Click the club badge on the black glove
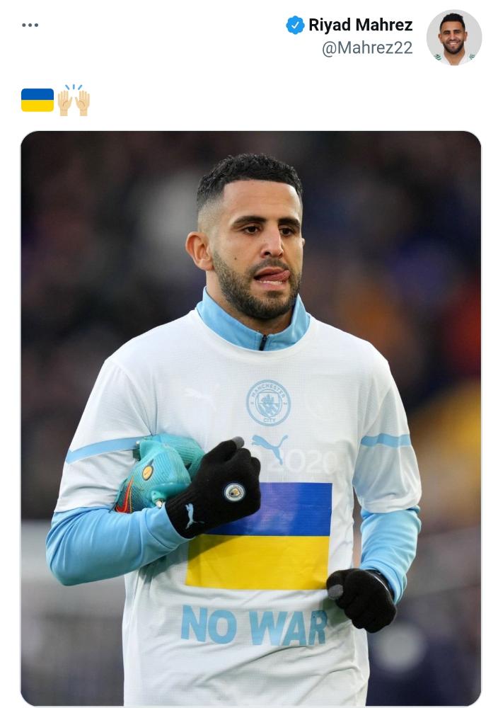Image resolution: width=498 pixels, height=708 pixels. pos(235,492)
